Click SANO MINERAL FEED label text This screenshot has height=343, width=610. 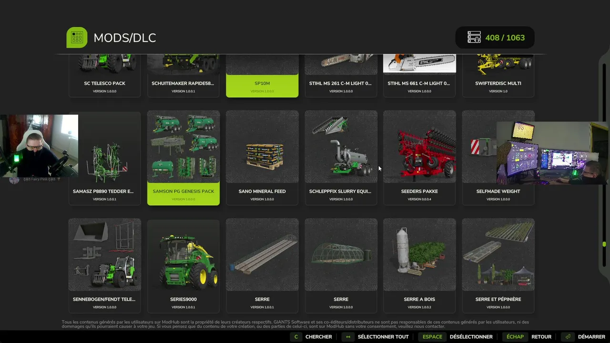point(262,192)
